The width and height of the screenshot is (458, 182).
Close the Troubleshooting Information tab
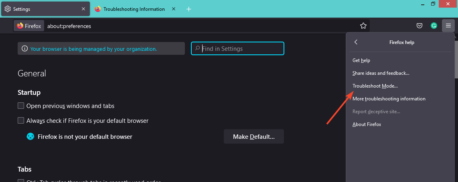(x=174, y=9)
